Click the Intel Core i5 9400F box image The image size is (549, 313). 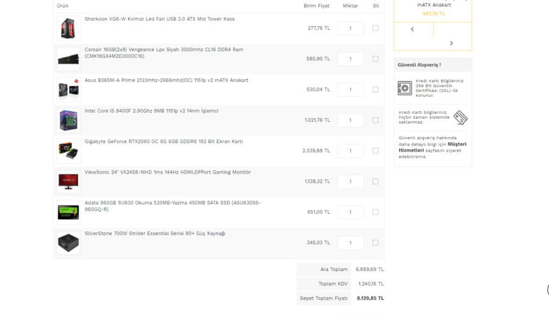(x=68, y=120)
